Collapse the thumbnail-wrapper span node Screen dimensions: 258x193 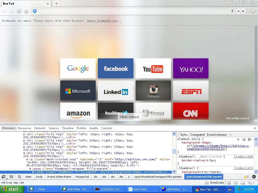pyautogui.click(x=30, y=169)
